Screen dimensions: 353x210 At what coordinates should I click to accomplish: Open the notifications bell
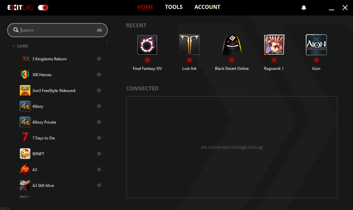304,8
